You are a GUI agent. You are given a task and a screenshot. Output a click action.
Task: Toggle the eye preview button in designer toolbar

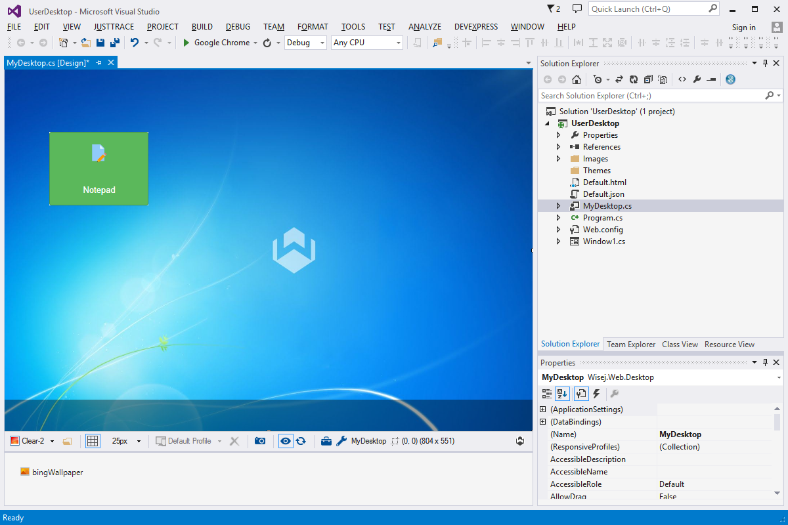286,441
